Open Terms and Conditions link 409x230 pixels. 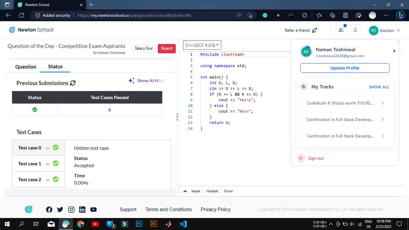(x=168, y=210)
